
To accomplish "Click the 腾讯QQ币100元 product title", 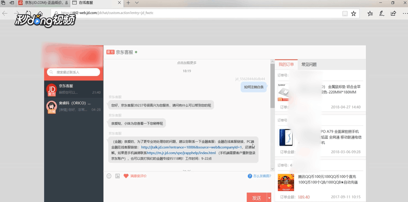I will pyautogui.click(x=328, y=180).
